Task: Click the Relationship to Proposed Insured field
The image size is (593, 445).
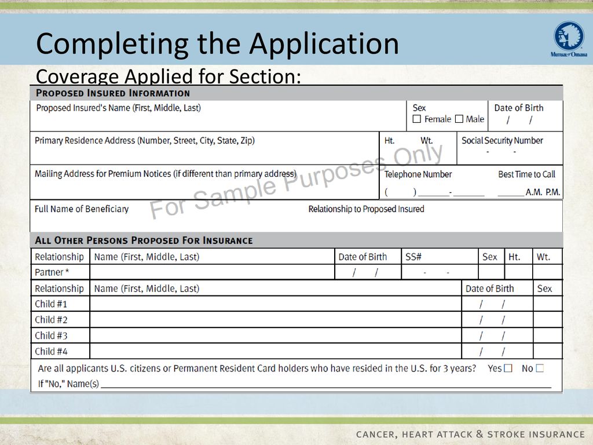Action: (435, 216)
